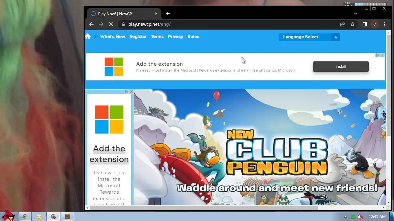The height and width of the screenshot is (221, 394).
Task: Bookmark this page with the star icon
Action: (352, 24)
